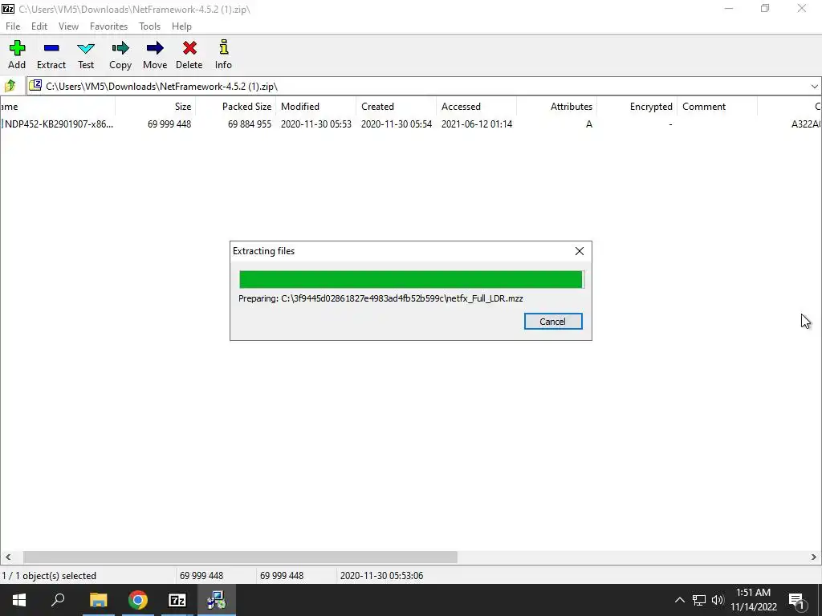Sort by the Comment column header
The width and height of the screenshot is (822, 616).
click(717, 107)
